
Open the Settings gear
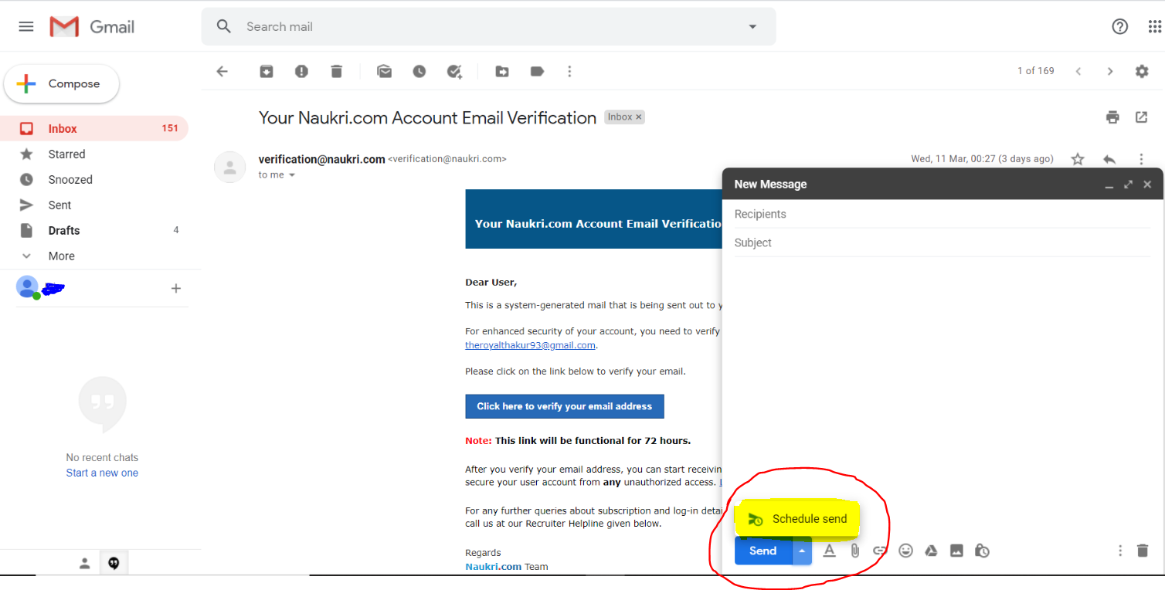click(x=1142, y=71)
